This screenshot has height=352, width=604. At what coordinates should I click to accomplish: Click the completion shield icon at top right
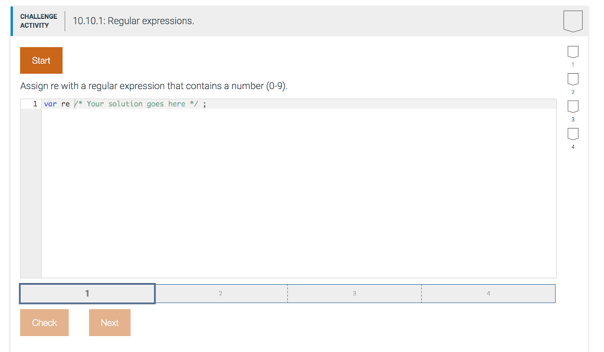pos(572,21)
